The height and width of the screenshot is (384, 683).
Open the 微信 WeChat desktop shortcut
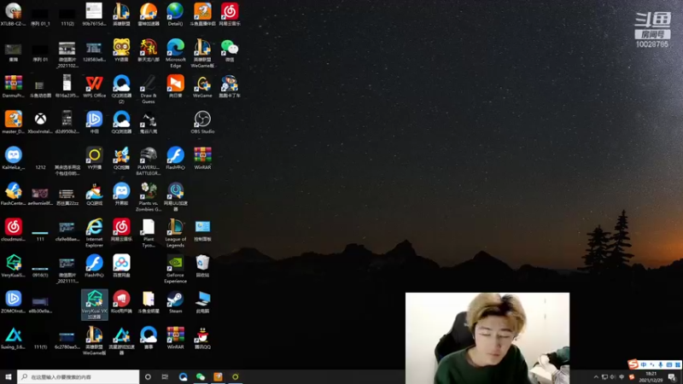(230, 50)
